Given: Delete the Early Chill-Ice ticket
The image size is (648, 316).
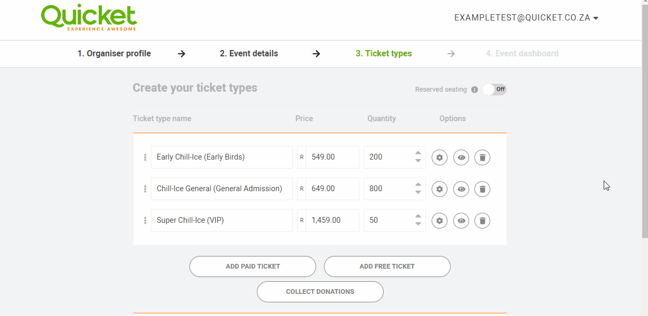Looking at the screenshot, I should tap(482, 157).
